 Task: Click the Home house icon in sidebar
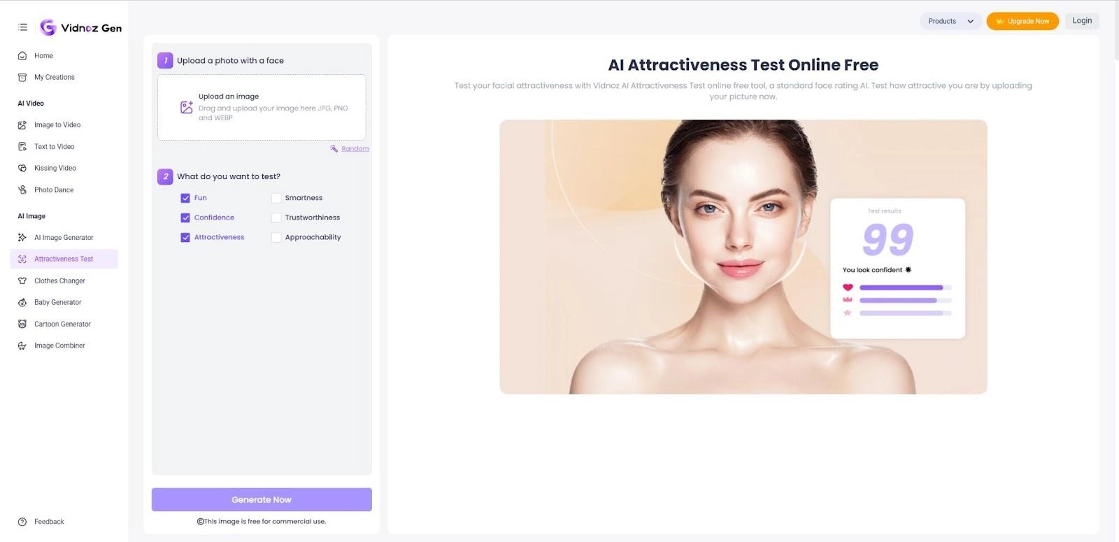point(22,56)
